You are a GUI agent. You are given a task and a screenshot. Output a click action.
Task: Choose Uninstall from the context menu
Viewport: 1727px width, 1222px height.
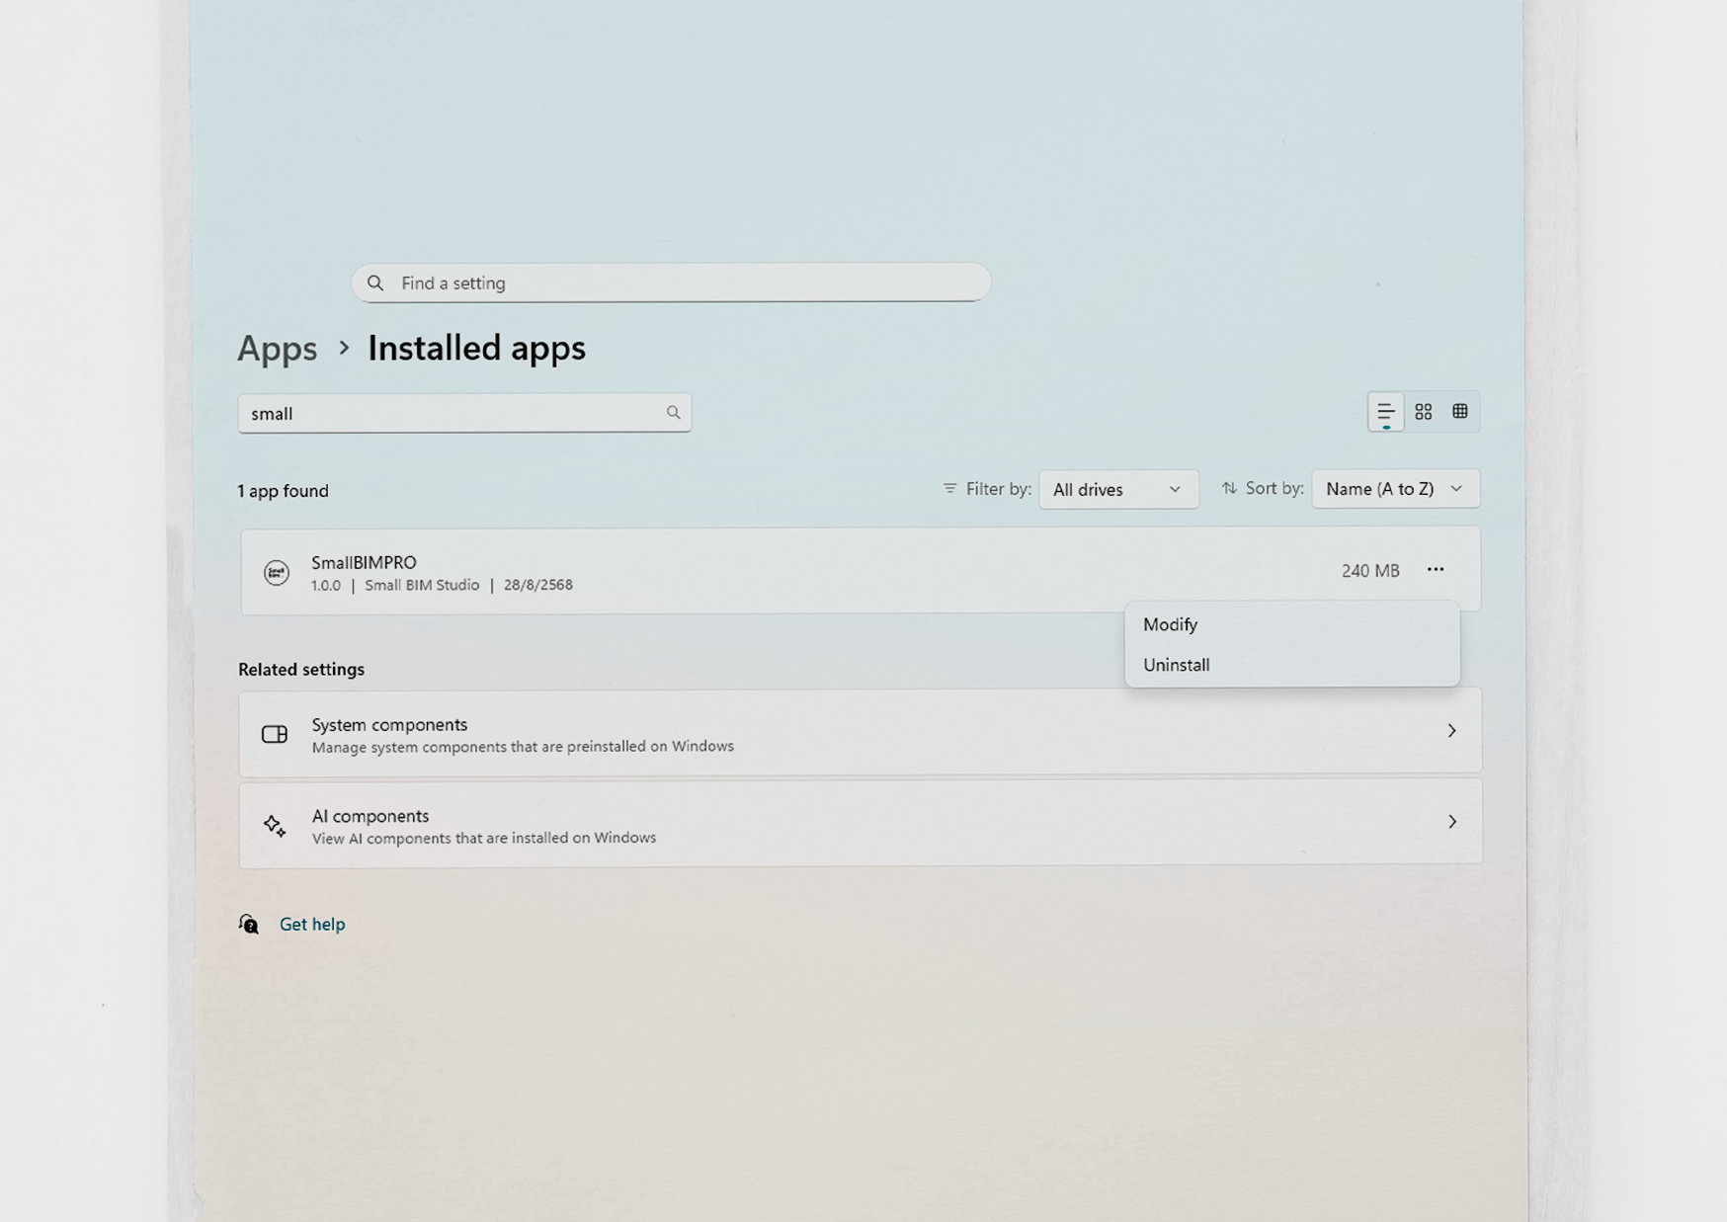tap(1177, 665)
